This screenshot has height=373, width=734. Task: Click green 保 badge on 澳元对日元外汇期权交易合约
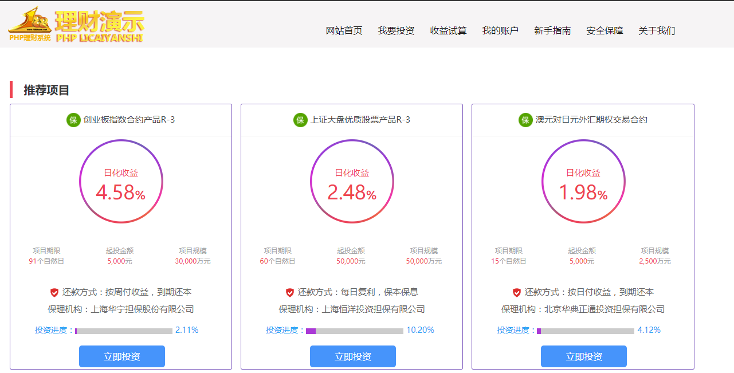(x=525, y=120)
